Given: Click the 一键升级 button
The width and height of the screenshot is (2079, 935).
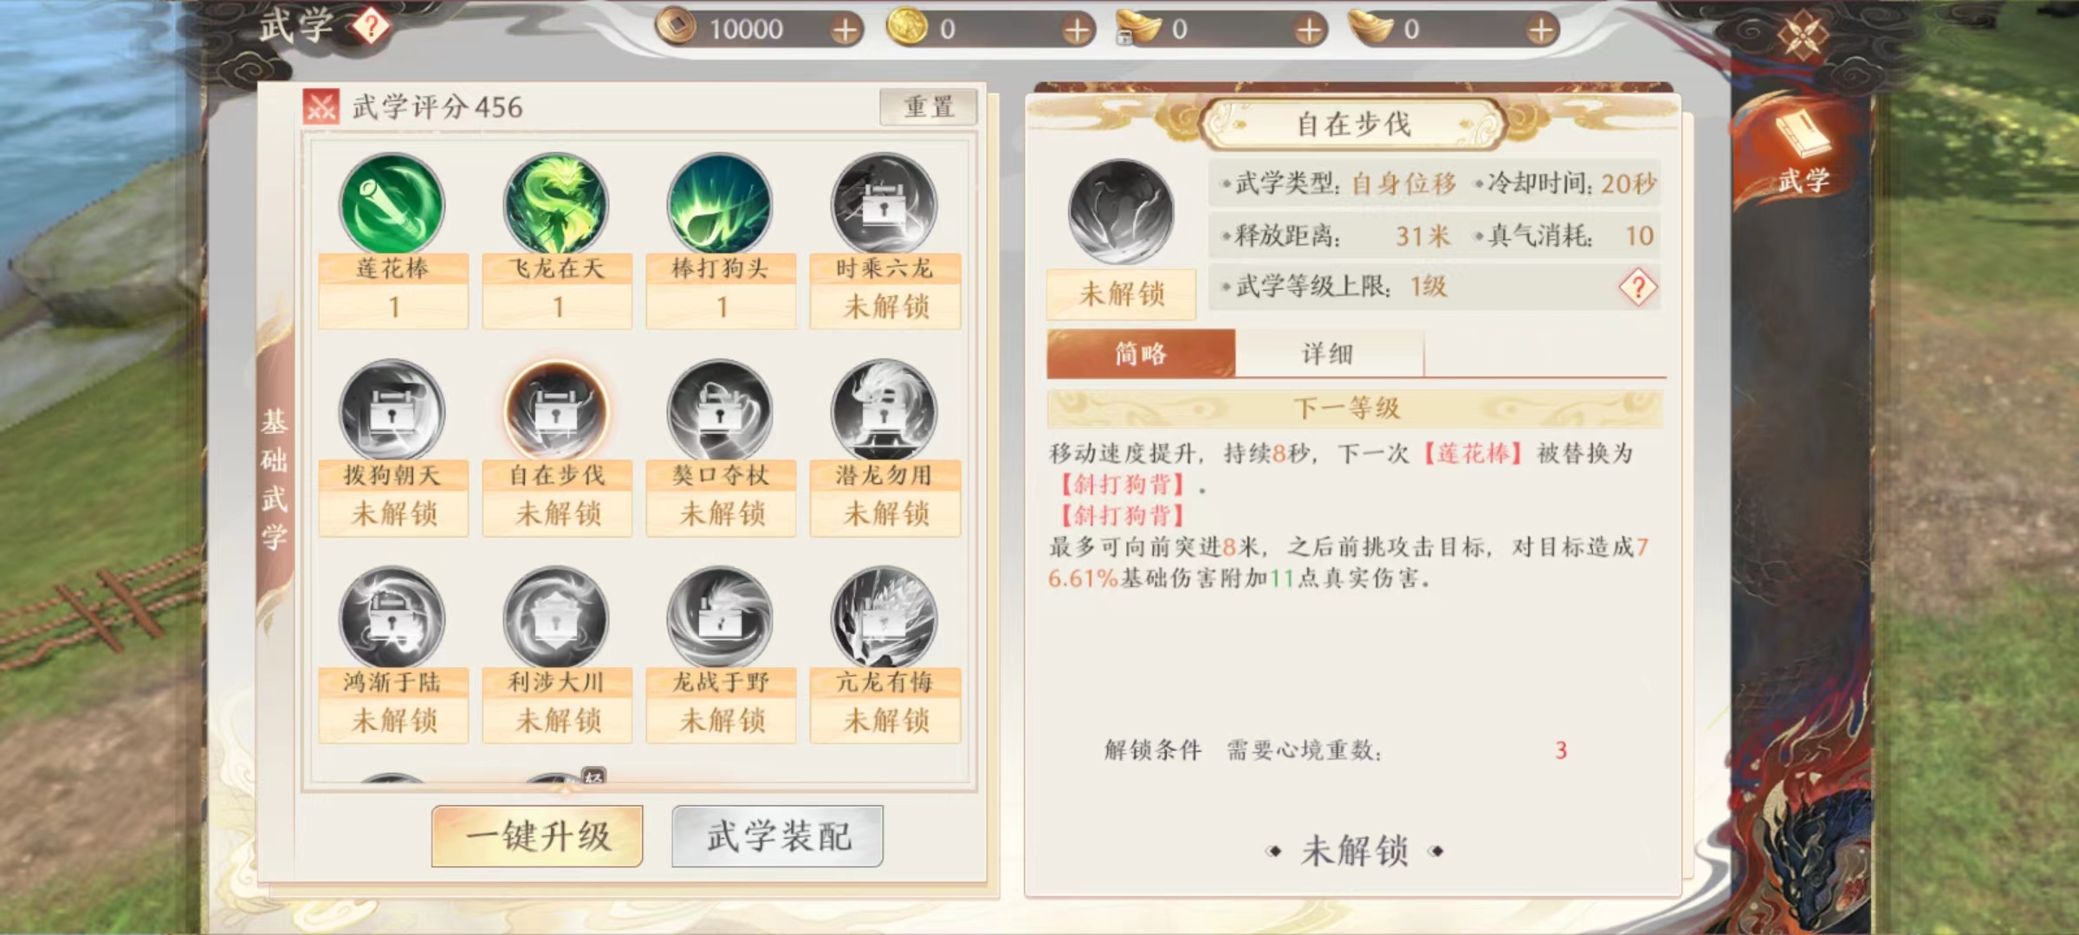Looking at the screenshot, I should click(537, 835).
